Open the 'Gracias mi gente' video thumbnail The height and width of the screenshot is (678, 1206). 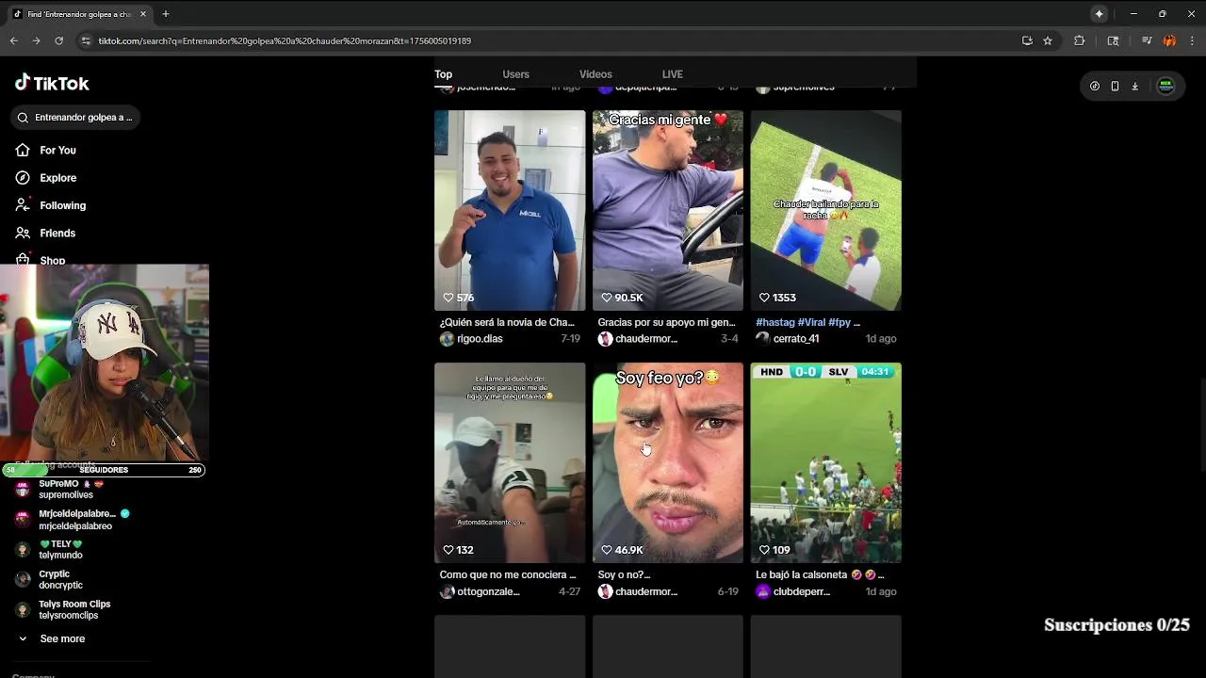click(x=668, y=210)
